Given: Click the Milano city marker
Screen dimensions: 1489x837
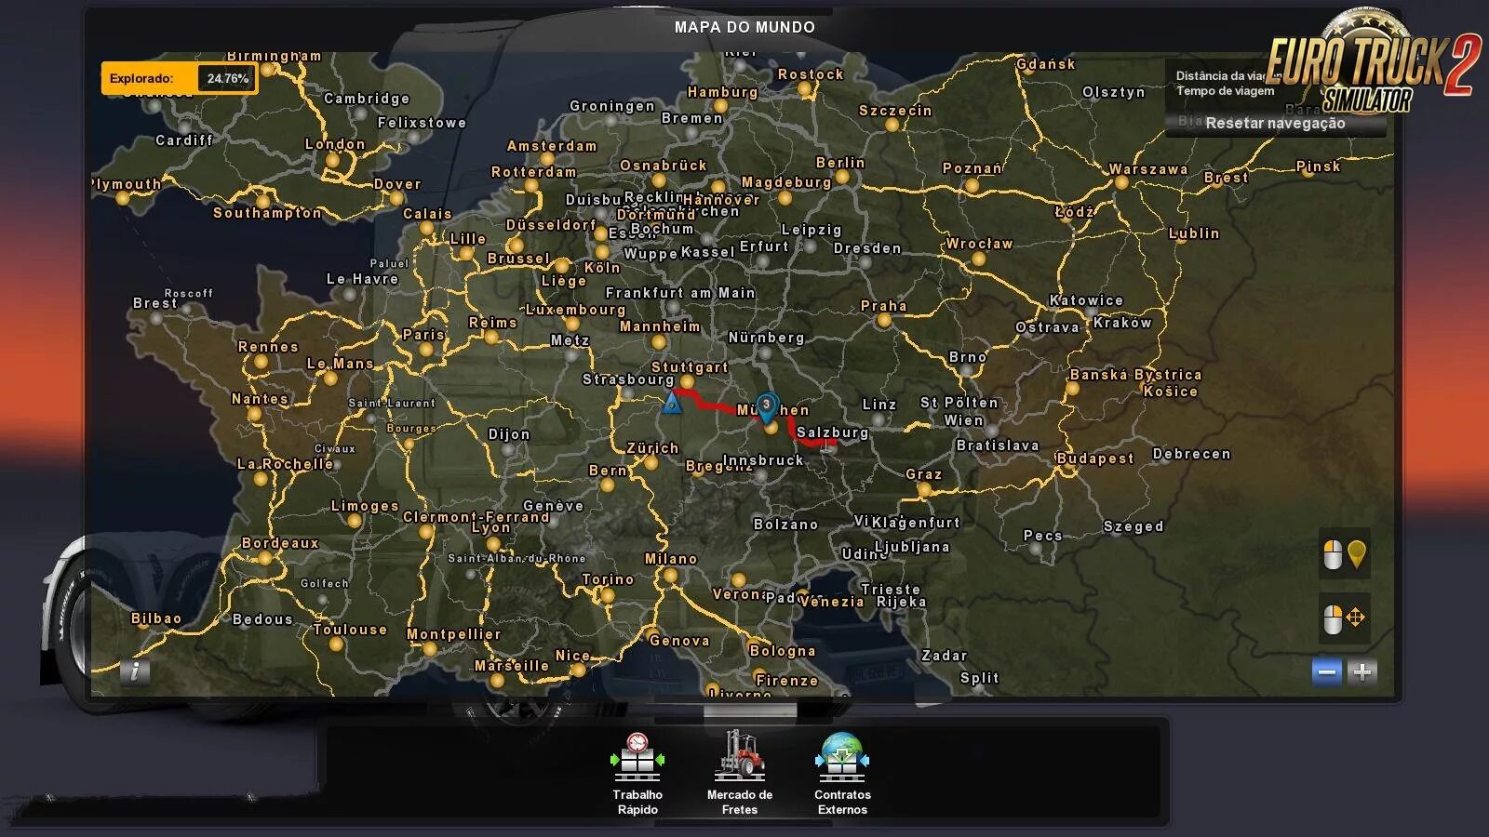Looking at the screenshot, I should [x=670, y=576].
